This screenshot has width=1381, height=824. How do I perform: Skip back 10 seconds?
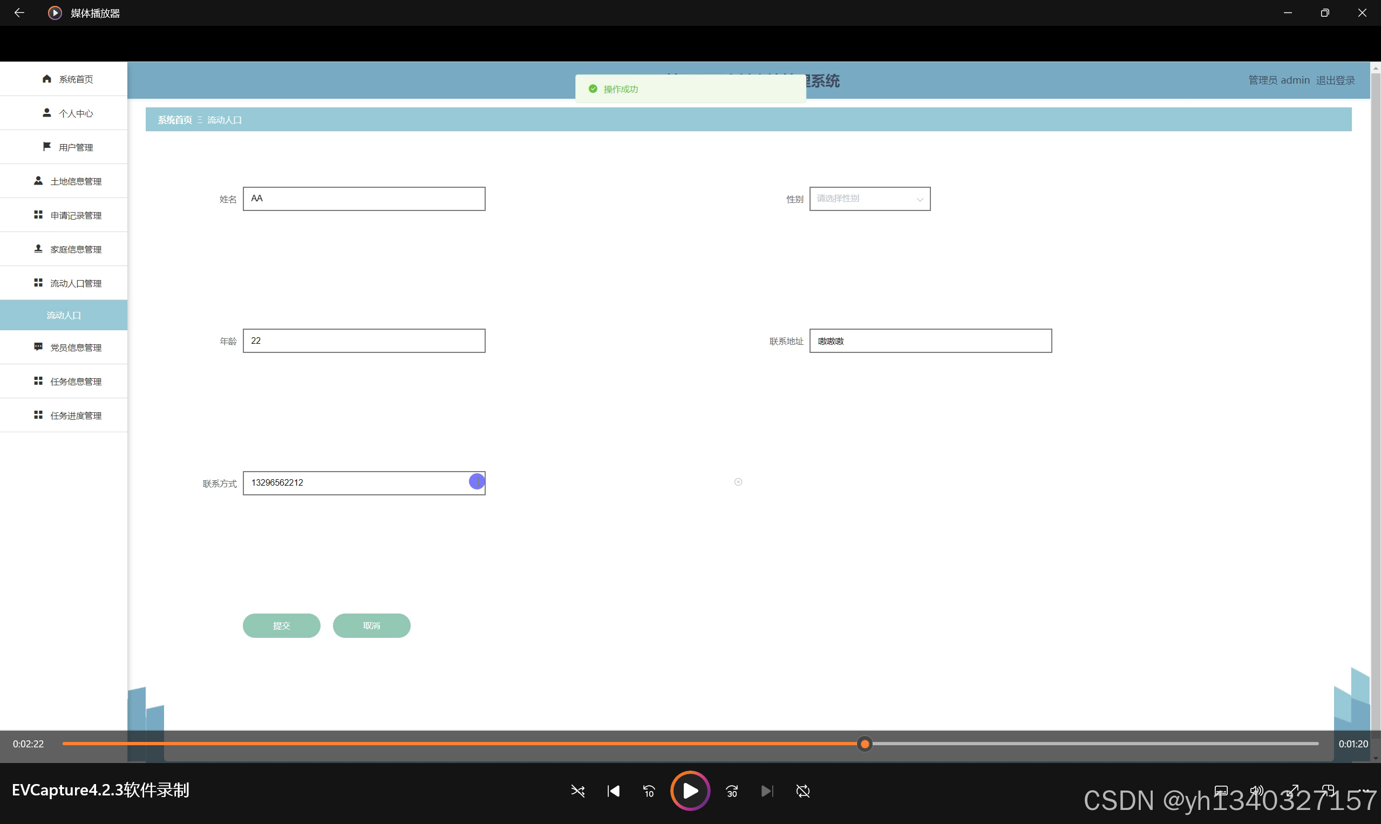pyautogui.click(x=649, y=791)
